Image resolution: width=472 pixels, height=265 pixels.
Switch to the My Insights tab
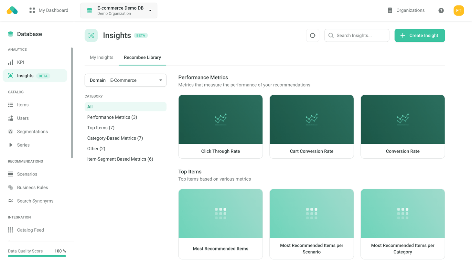tap(102, 58)
